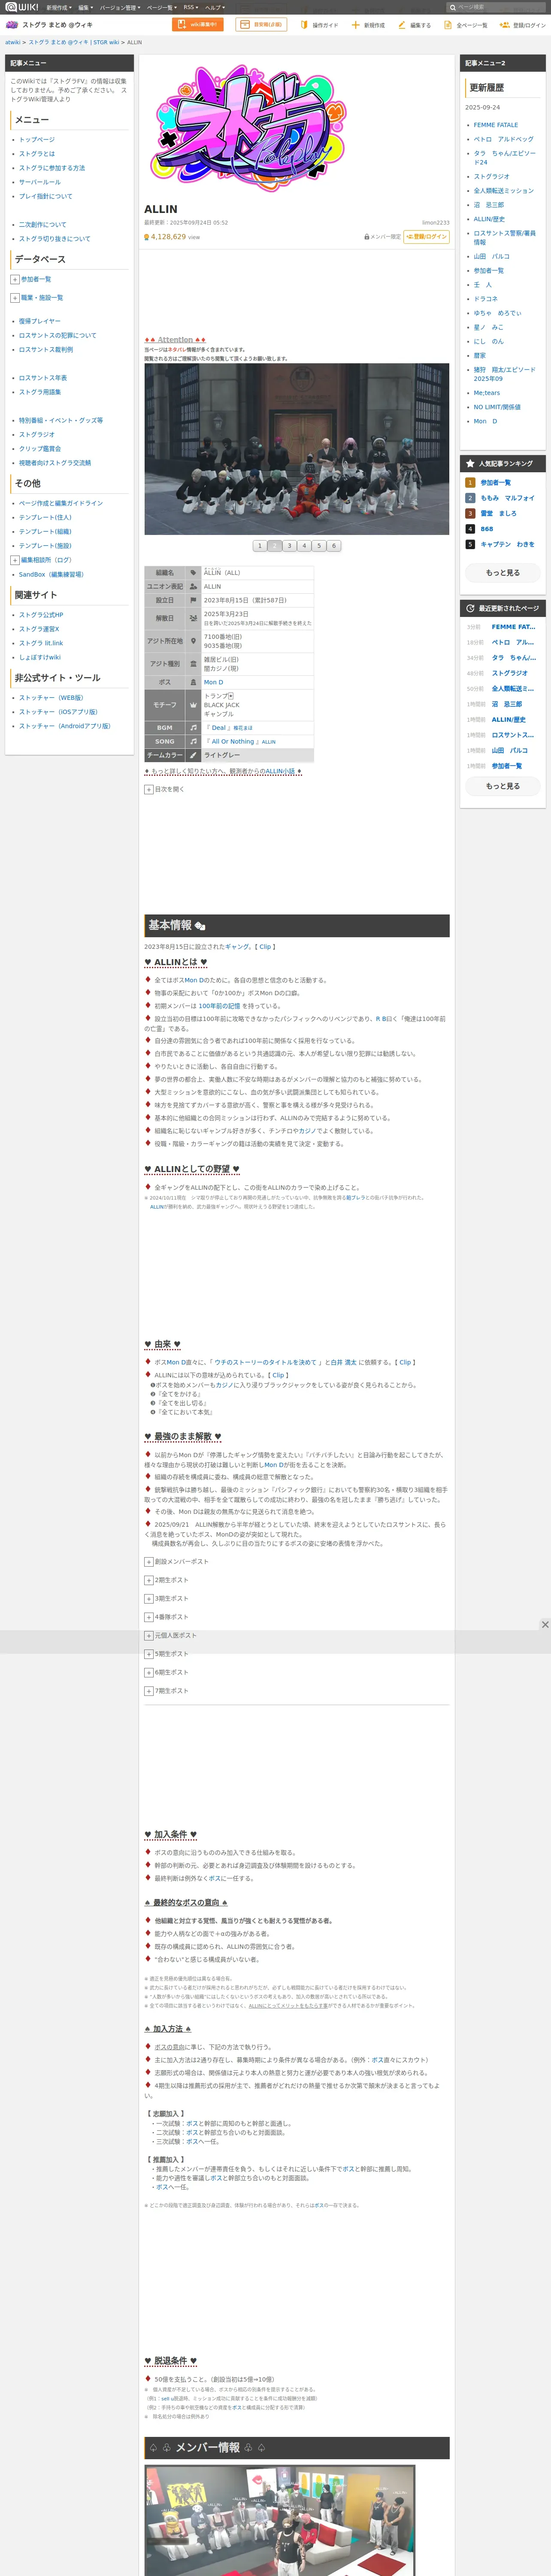This screenshot has width=551, height=2576.
Task: Click the 登録/ログイン button below the title
Action: pos(427,237)
